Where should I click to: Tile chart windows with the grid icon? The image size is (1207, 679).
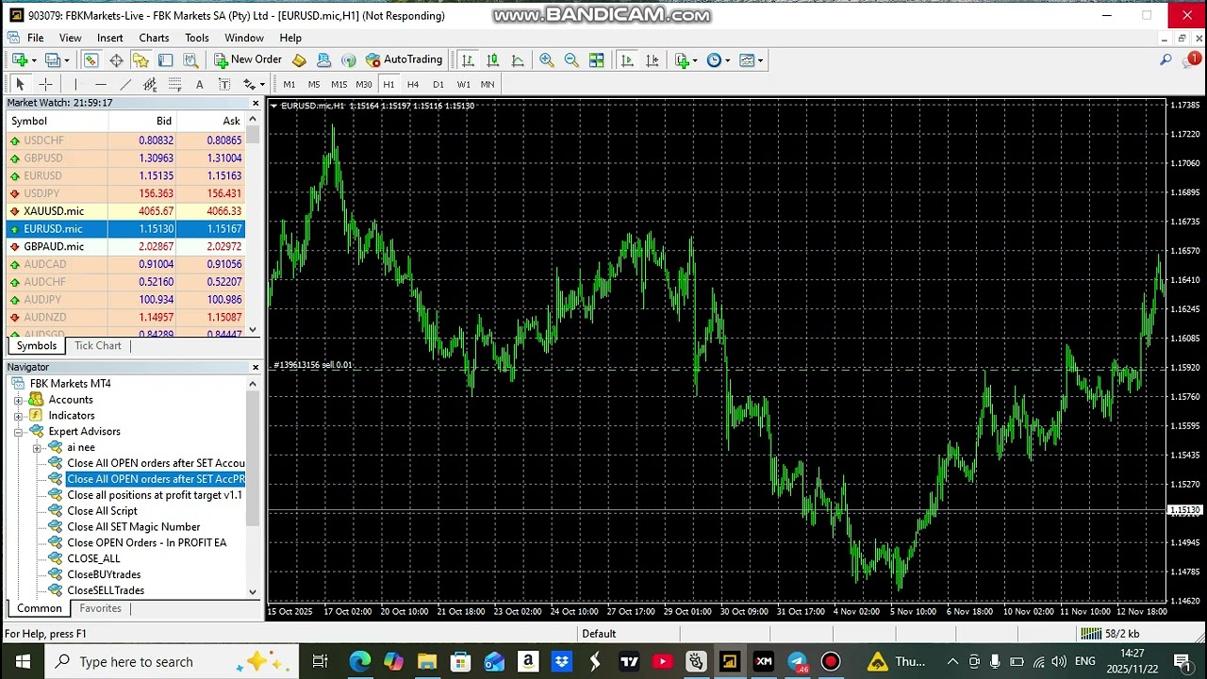point(597,60)
